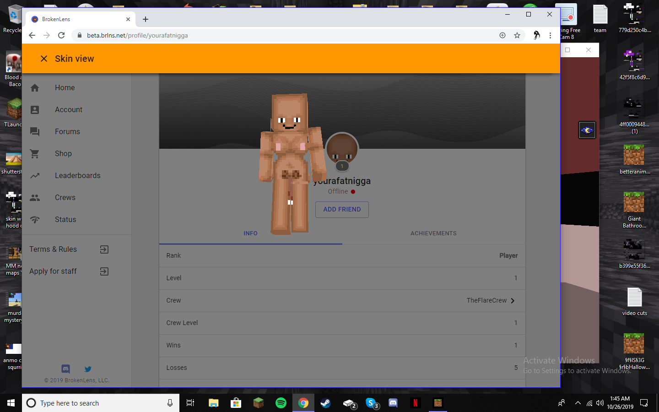Close the BrokenLens tab
This screenshot has height=412, width=659.
pos(128,19)
